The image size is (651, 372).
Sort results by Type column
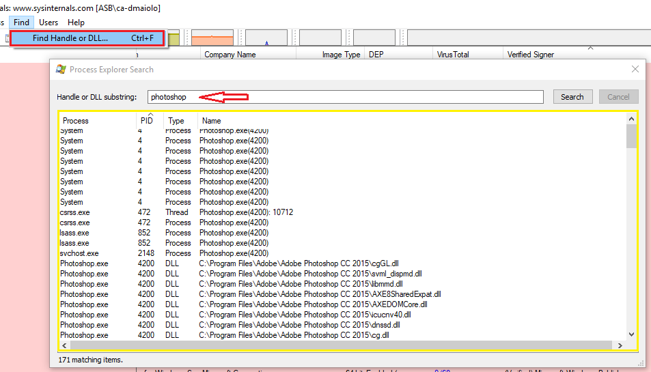[180, 121]
